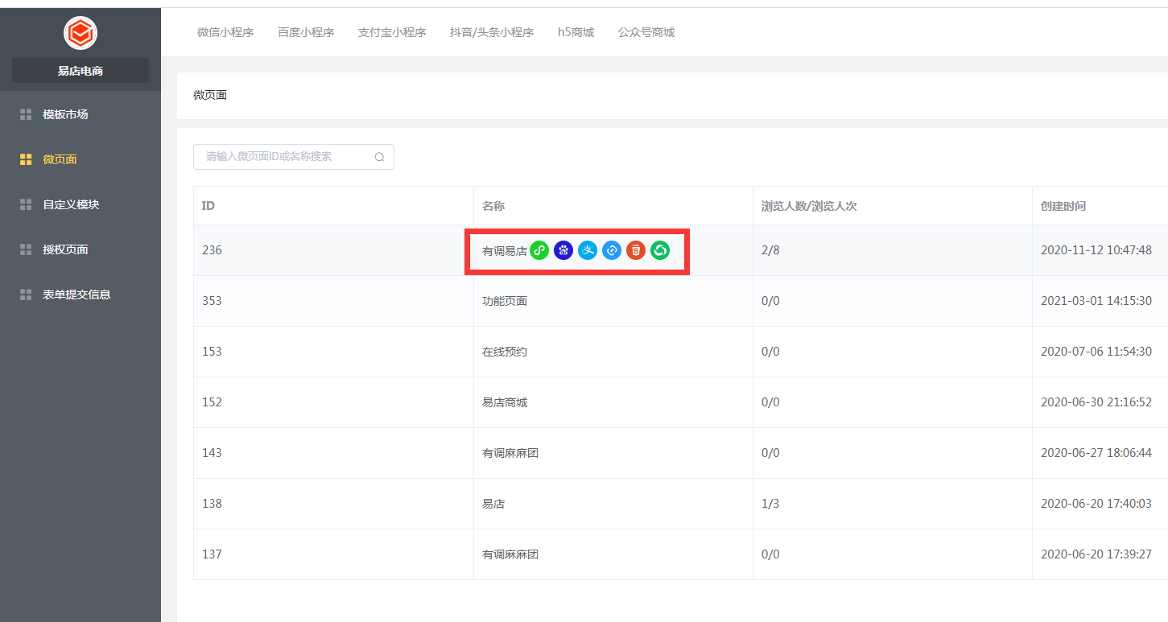Click the green official account icon on 有调易店
Image resolution: width=1168 pixels, height=622 pixels.
pyautogui.click(x=660, y=251)
